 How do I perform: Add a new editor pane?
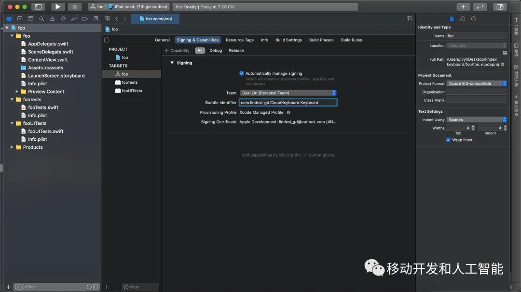pyautogui.click(x=409, y=19)
